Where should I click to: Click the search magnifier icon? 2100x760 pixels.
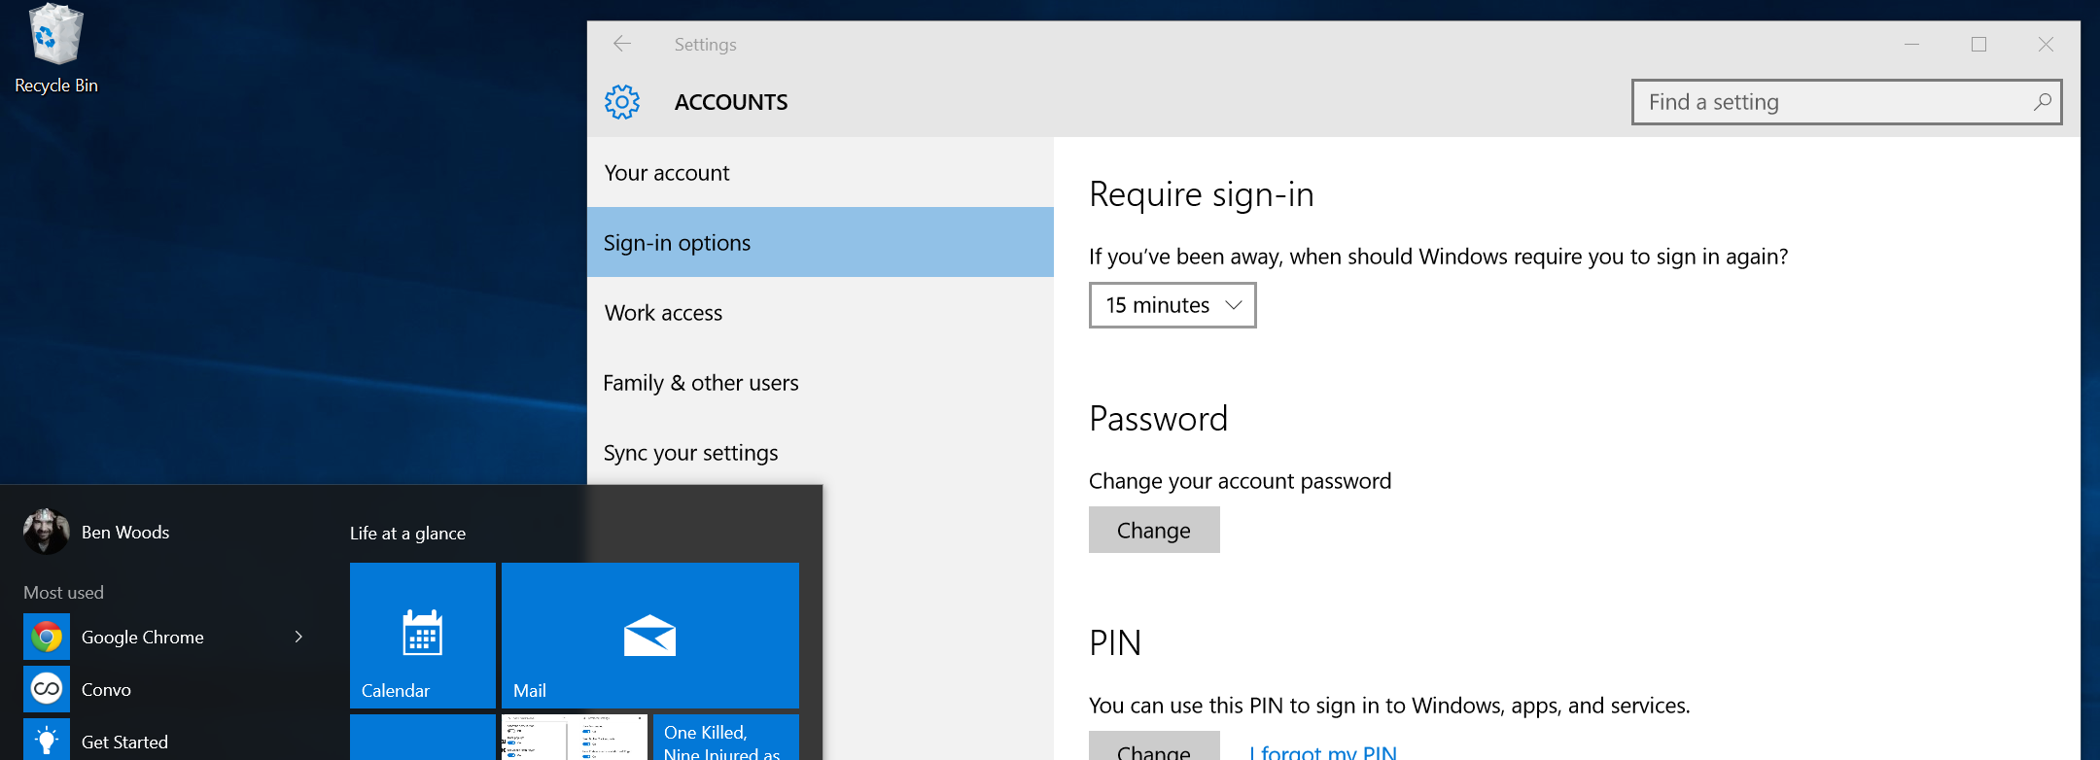pos(2042,102)
